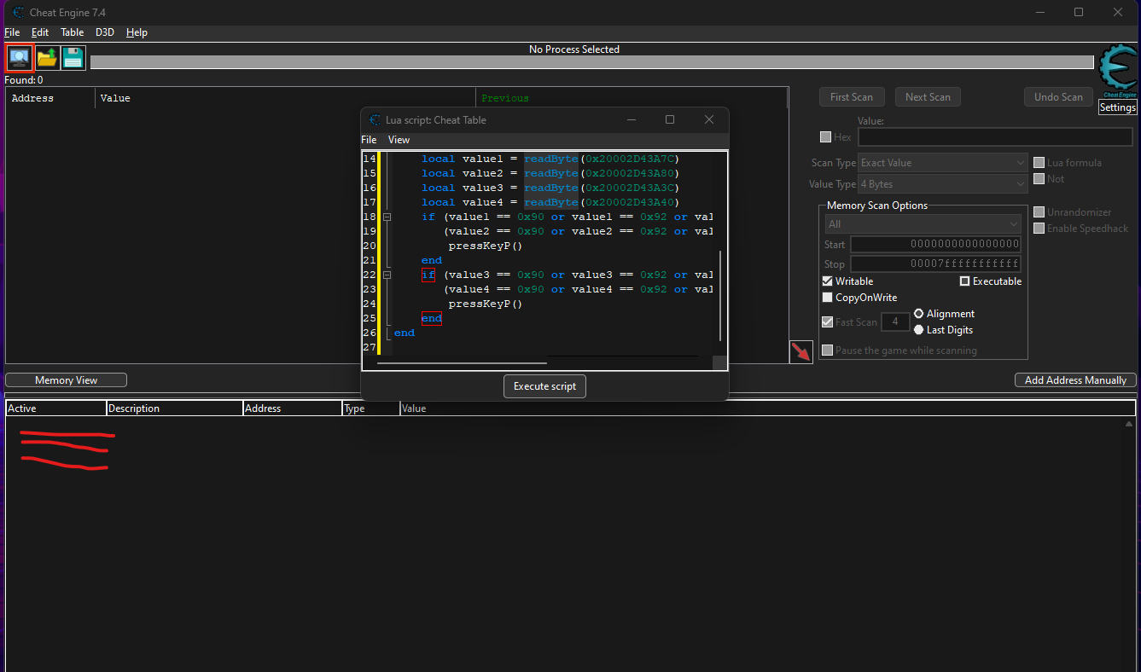1141x672 pixels.
Task: Open the process list computer icon
Action: pyautogui.click(x=19, y=58)
